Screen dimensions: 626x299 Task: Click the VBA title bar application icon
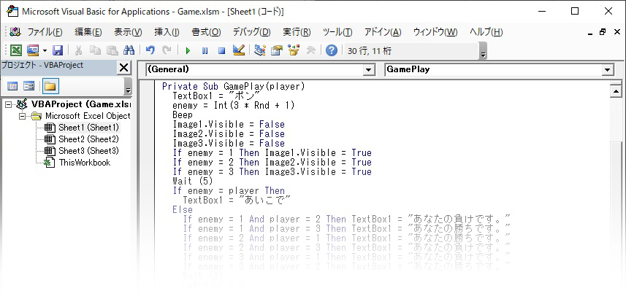(x=12, y=11)
